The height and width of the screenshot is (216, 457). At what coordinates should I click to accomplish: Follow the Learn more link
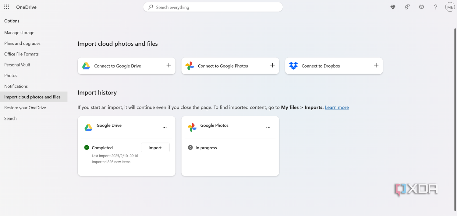337,107
